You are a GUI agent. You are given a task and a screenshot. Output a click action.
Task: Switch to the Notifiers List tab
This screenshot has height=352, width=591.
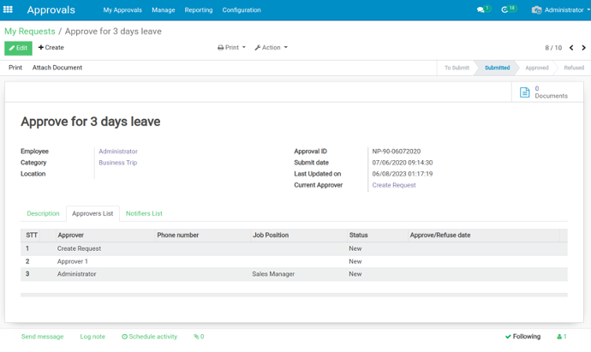click(x=144, y=213)
